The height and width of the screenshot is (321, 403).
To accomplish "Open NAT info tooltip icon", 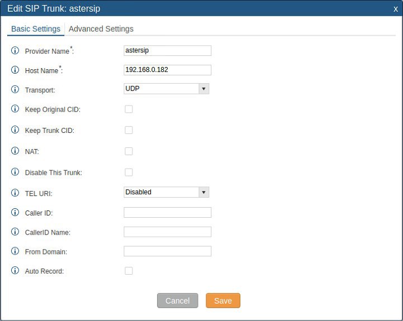I will click(x=15, y=151).
